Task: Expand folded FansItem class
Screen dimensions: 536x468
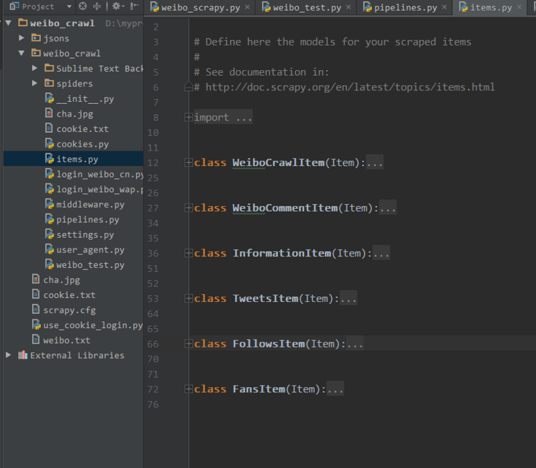Action: pos(188,389)
